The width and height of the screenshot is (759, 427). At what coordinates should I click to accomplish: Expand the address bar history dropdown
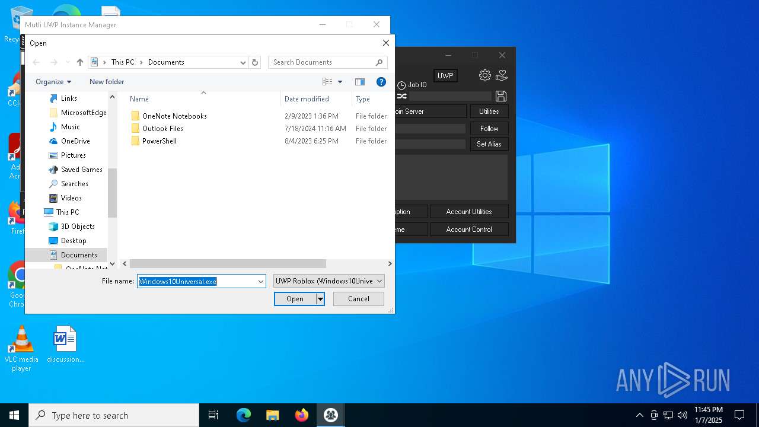pyautogui.click(x=243, y=62)
